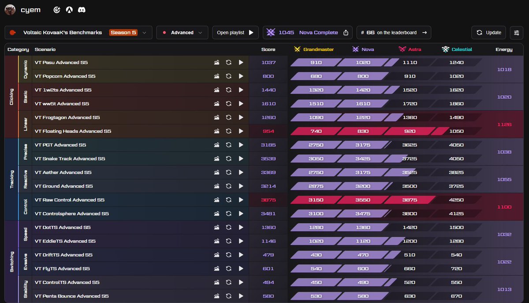Refresh VT Penta Bounce Advanced S5 score
529x303 pixels.
tap(228, 296)
